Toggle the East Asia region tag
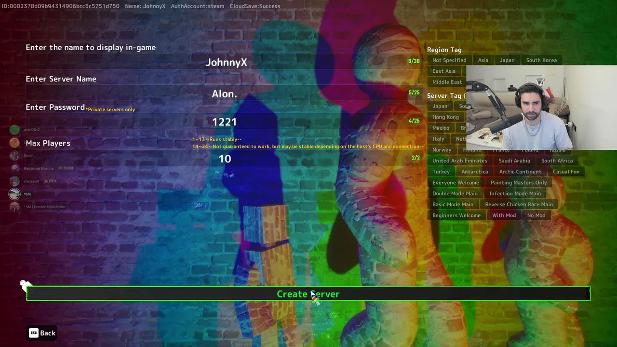This screenshot has width=617, height=347. click(x=444, y=71)
